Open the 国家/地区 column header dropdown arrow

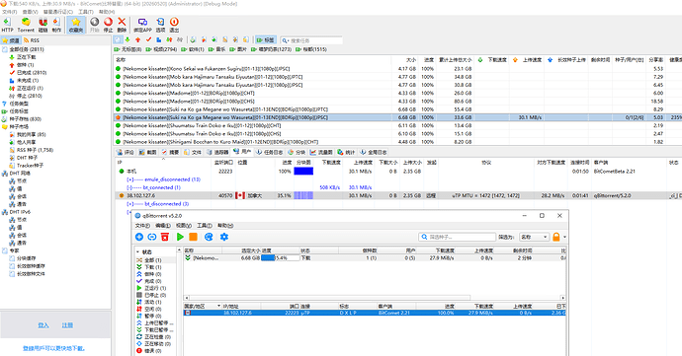coord(218,306)
